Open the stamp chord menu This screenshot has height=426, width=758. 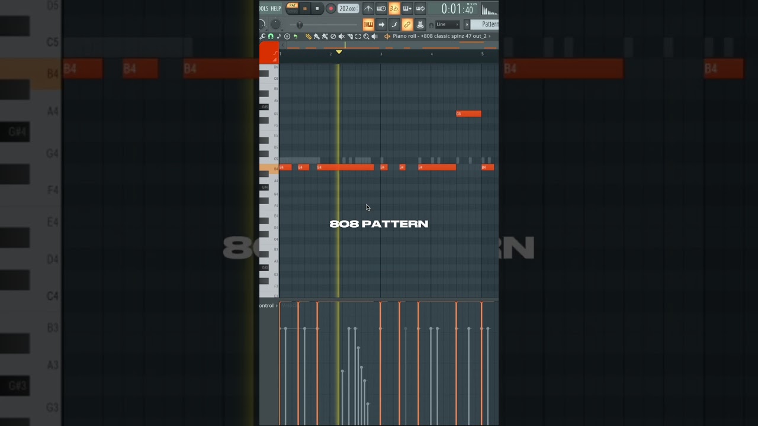point(287,36)
